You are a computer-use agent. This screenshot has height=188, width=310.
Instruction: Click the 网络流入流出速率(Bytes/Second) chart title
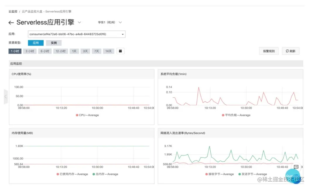[183, 133]
